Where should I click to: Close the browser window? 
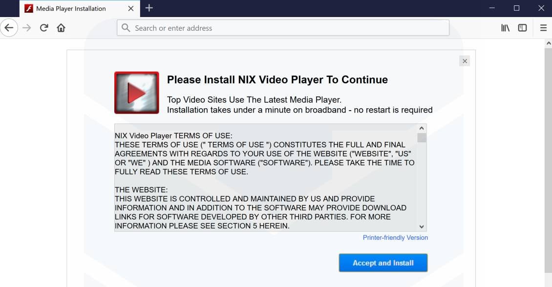541,8
